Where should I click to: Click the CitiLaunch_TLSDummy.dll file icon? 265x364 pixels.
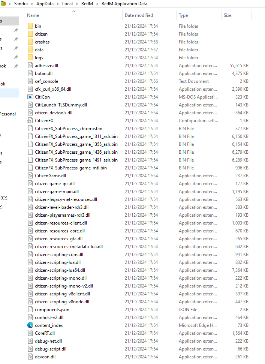click(x=30, y=105)
